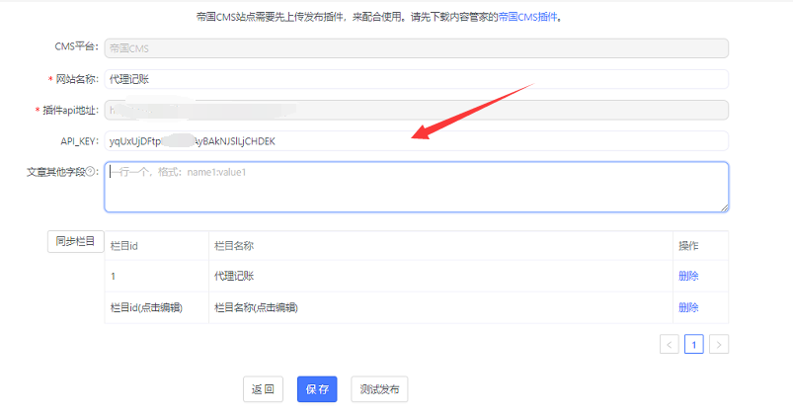This screenshot has width=793, height=417.
Task: Go to the next page arrow
Action: coord(719,344)
